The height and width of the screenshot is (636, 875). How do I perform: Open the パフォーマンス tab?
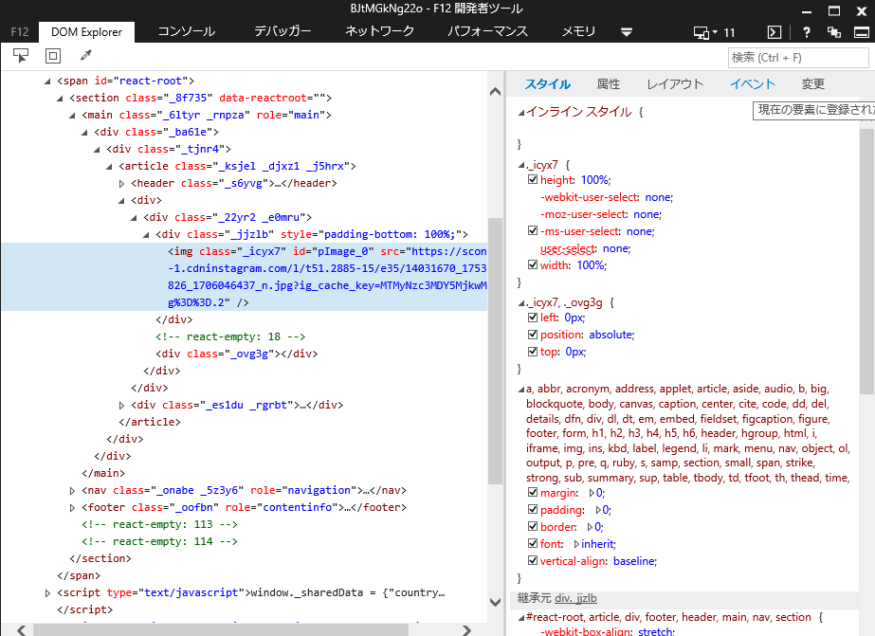pyautogui.click(x=487, y=31)
